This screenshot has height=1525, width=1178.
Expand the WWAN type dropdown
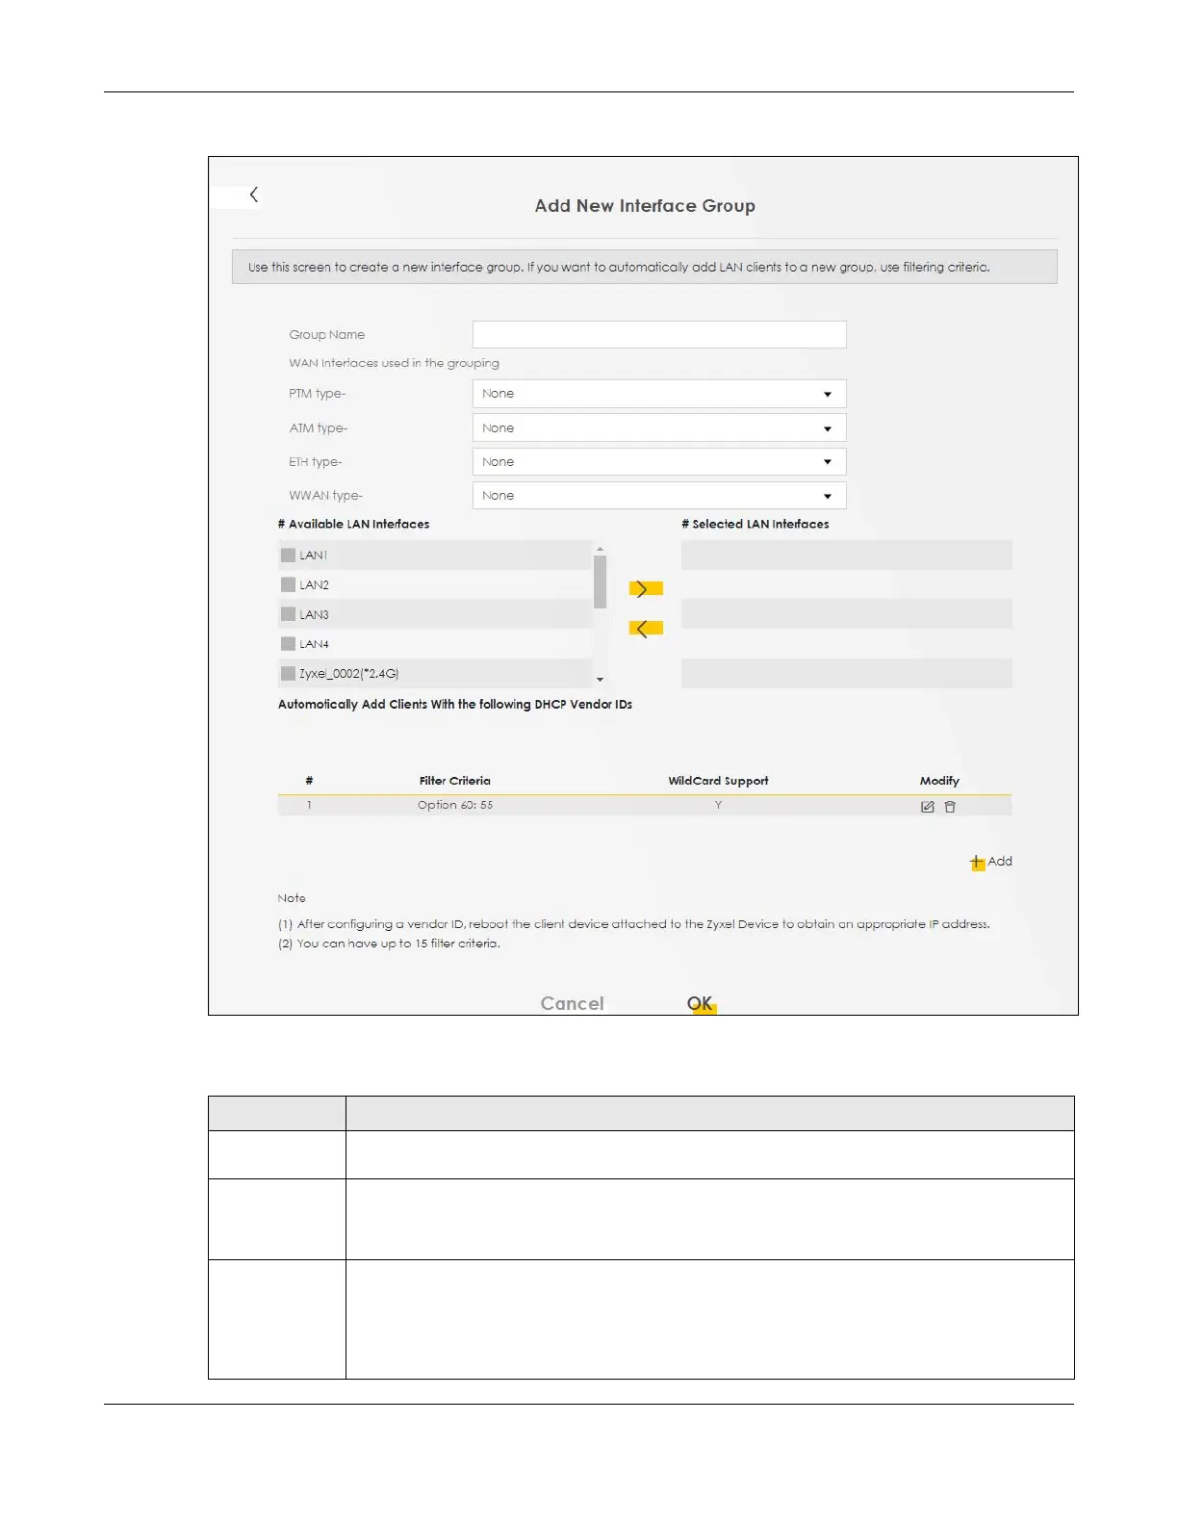point(658,496)
